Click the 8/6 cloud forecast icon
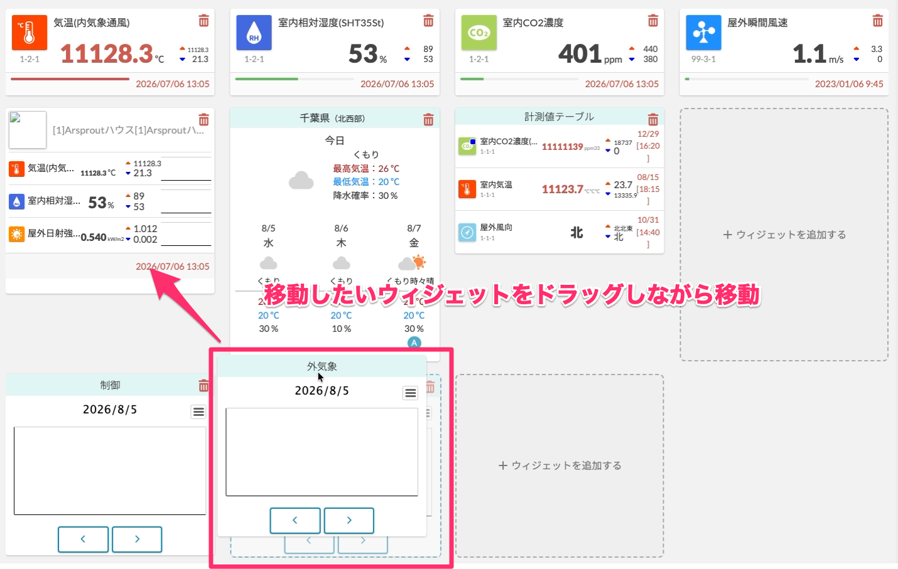Viewport: 898px width, 569px height. pos(341,263)
